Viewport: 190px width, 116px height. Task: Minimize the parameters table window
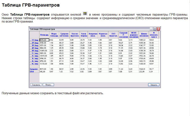pos(151,29)
